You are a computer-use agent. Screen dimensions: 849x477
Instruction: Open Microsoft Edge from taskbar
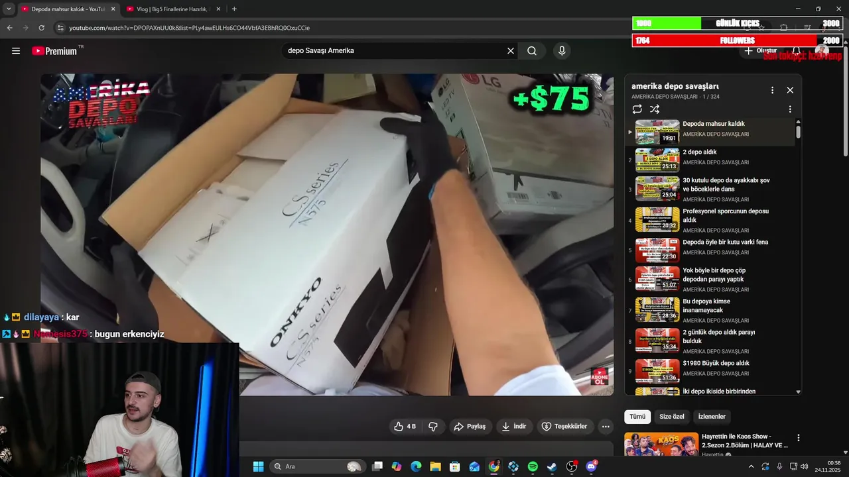coord(416,466)
